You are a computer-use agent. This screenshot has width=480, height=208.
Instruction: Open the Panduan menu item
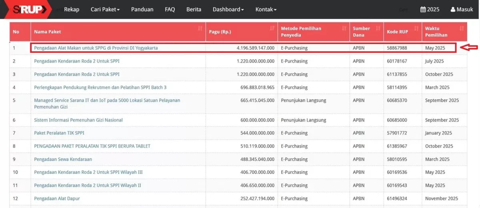point(142,9)
